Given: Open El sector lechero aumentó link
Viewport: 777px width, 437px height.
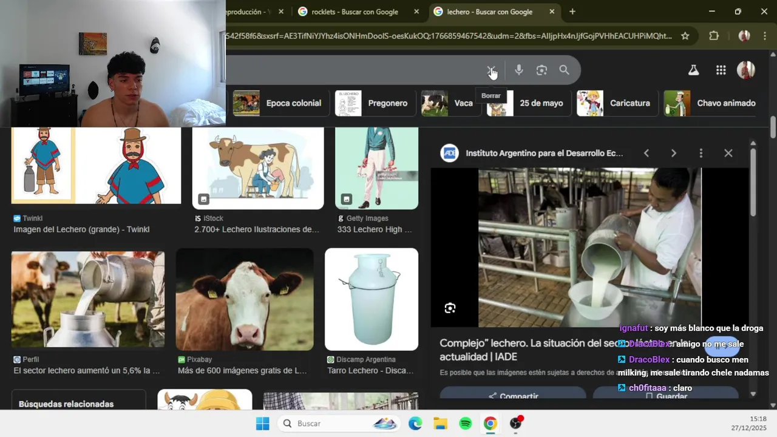Looking at the screenshot, I should point(86,370).
